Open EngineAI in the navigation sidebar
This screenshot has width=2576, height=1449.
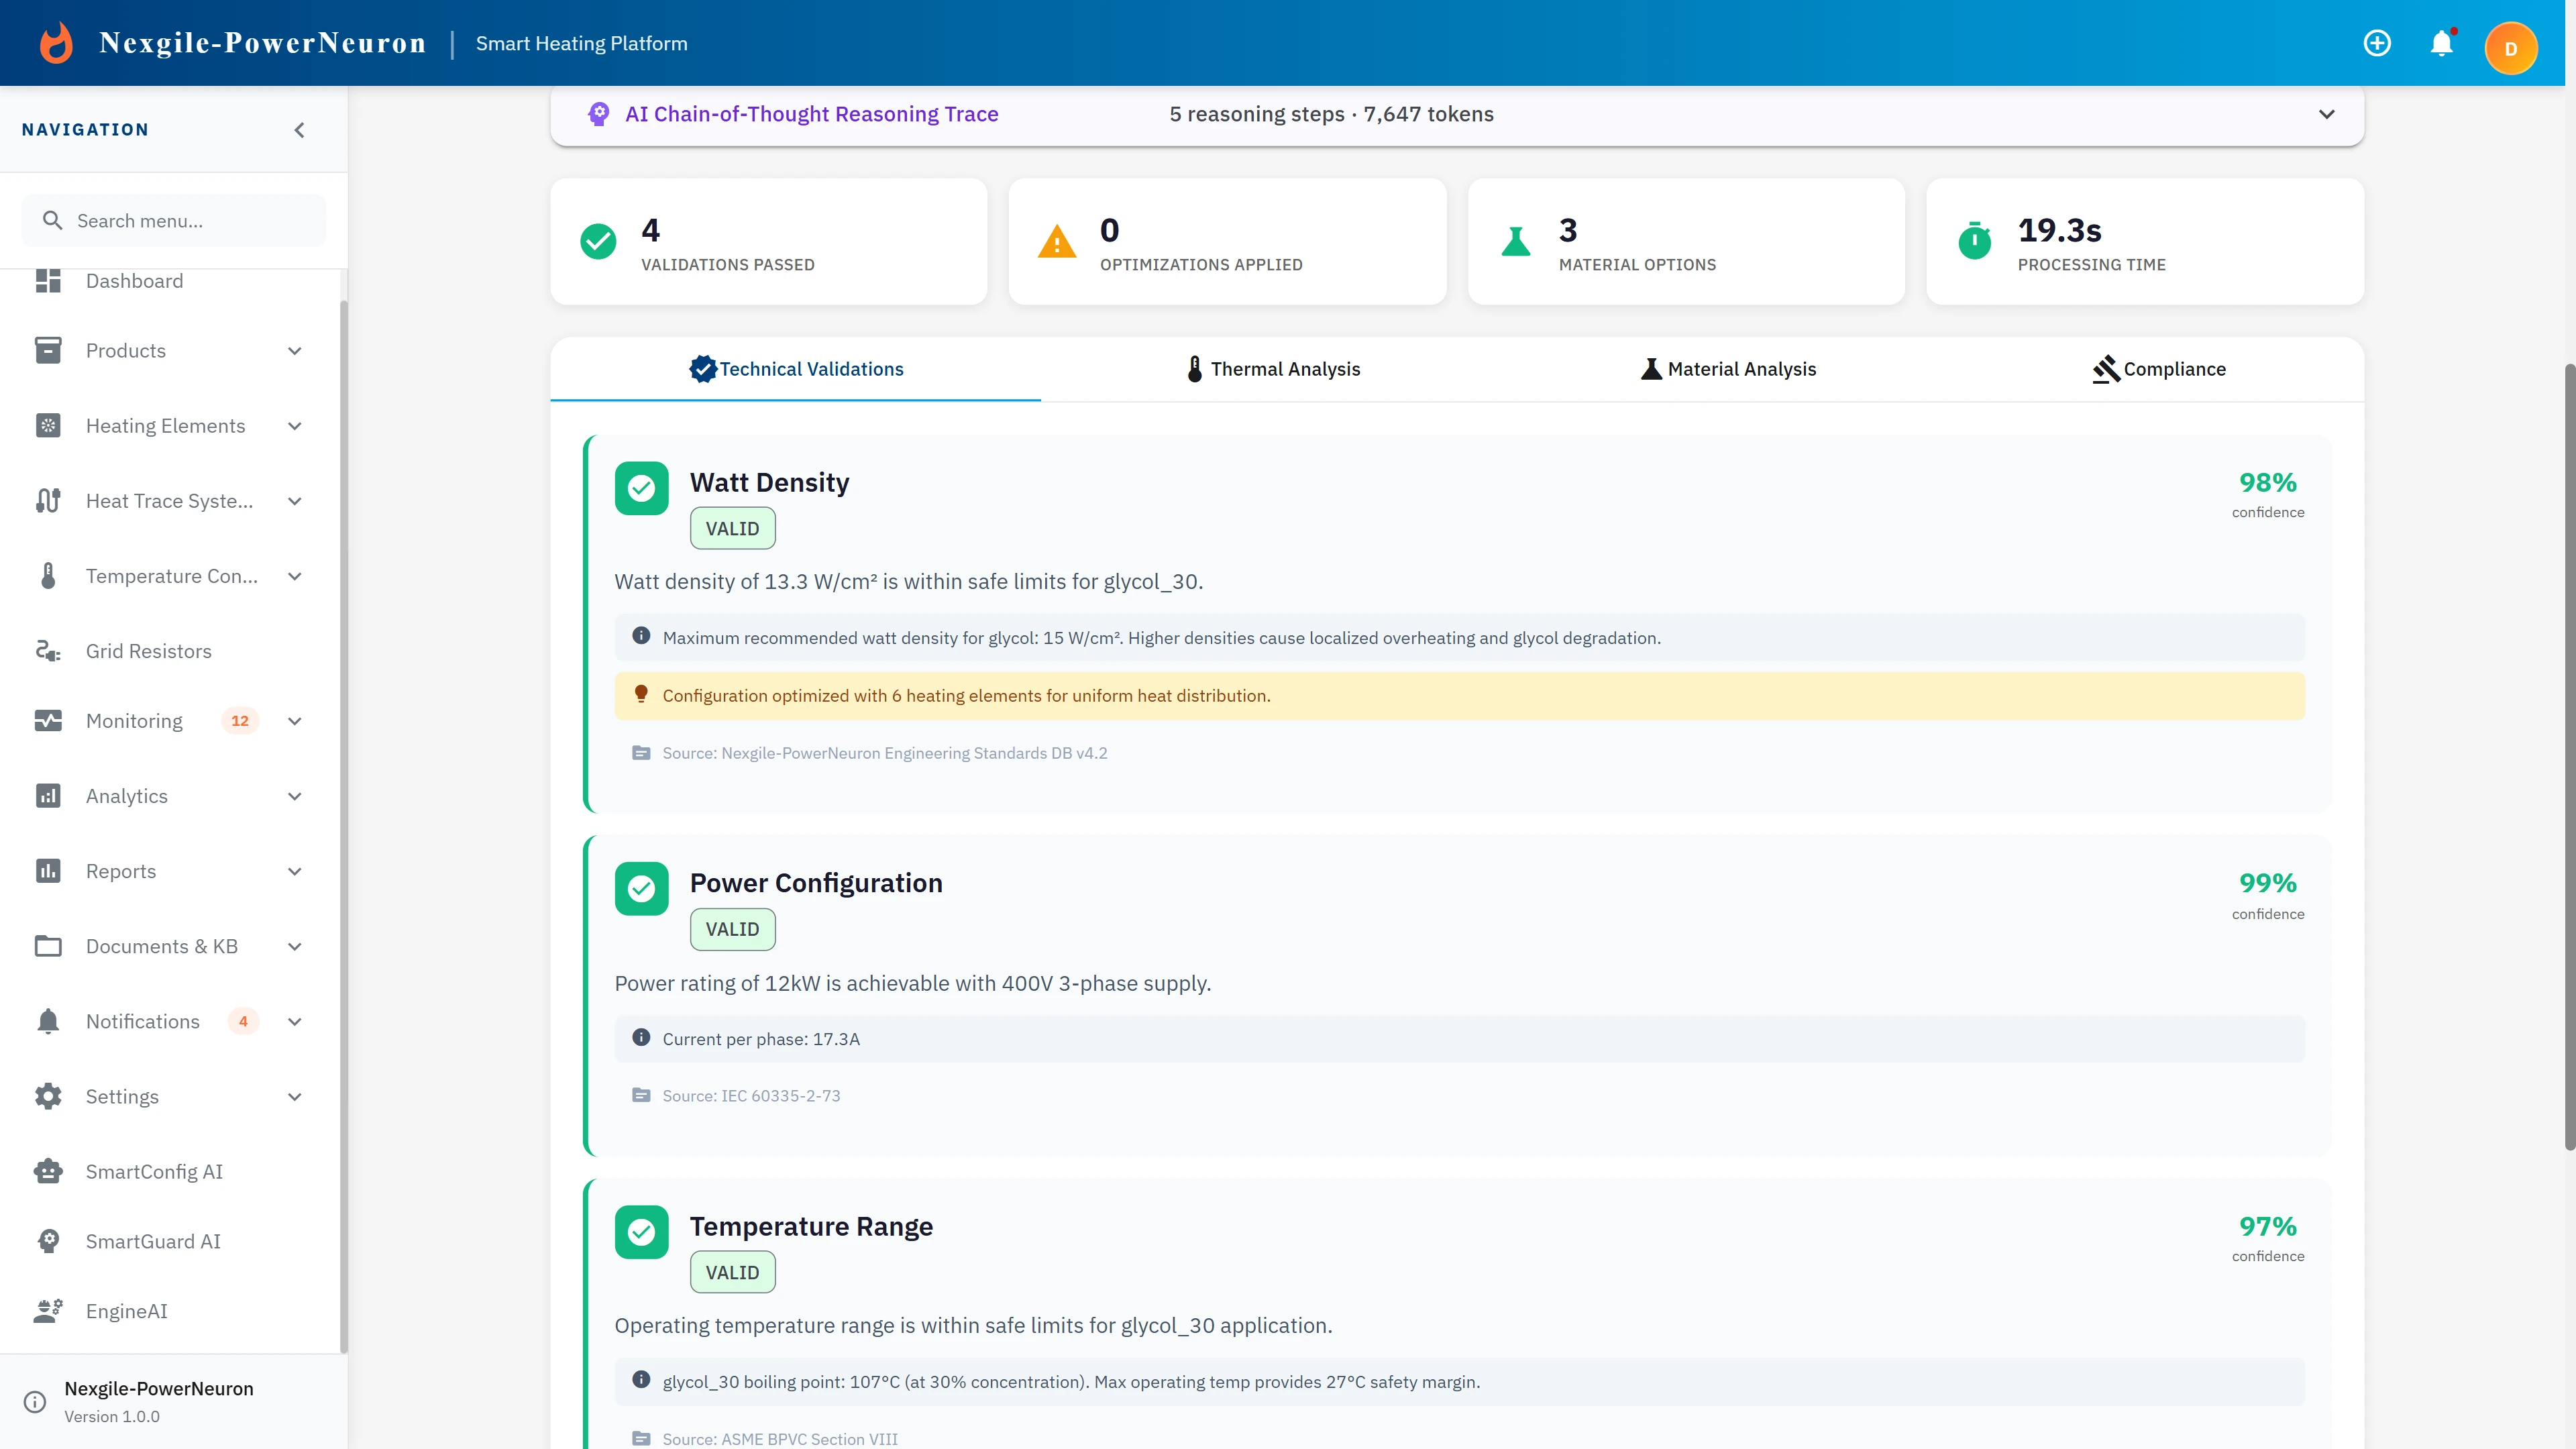[x=126, y=1311]
